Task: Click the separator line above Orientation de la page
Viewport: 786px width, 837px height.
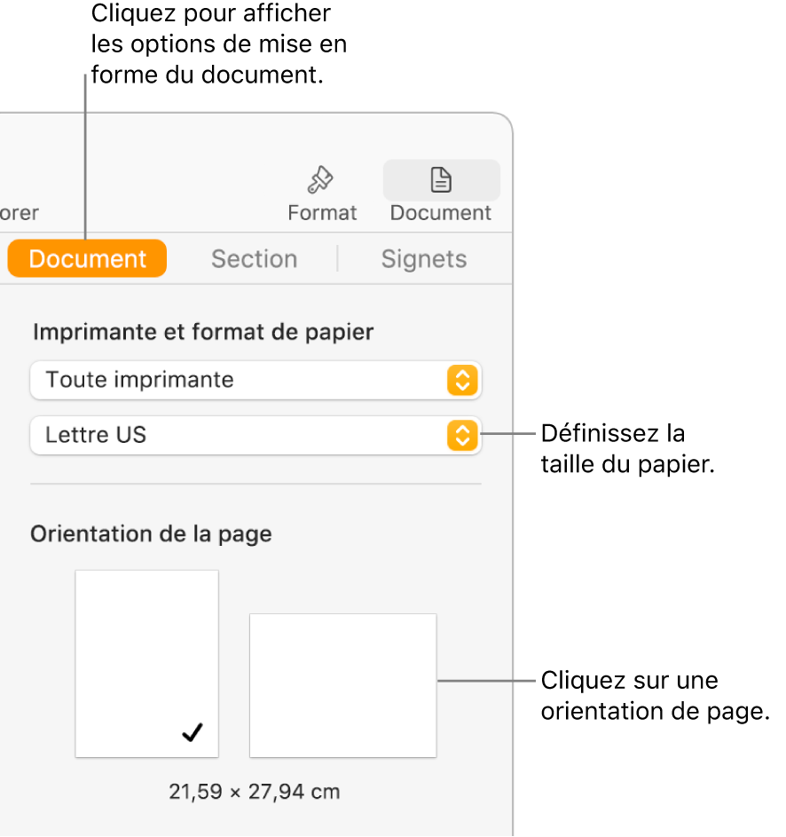Action: pos(255,484)
